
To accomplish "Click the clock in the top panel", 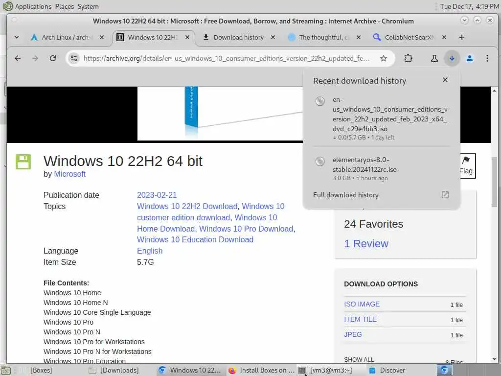I will 469,6.
